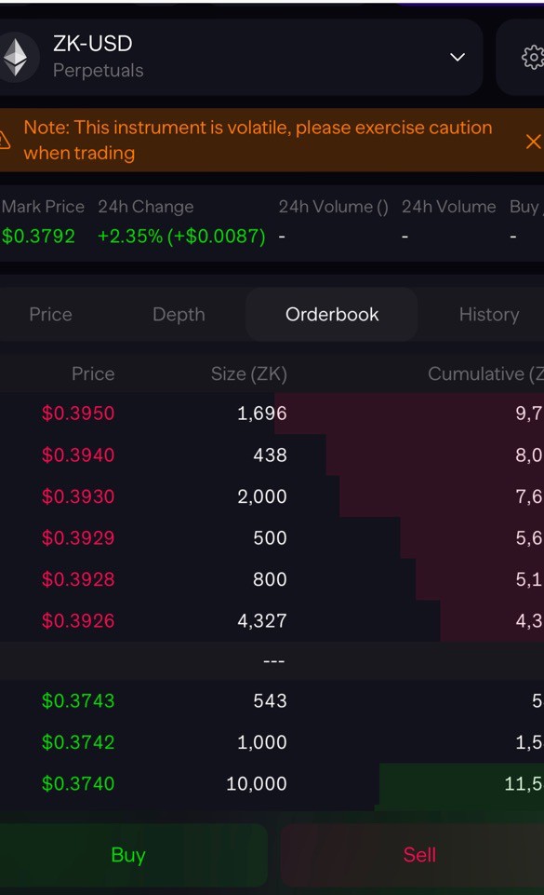The width and height of the screenshot is (544, 895).
Task: Click the 10,000 size bid at $0.3740
Action: [x=257, y=783]
